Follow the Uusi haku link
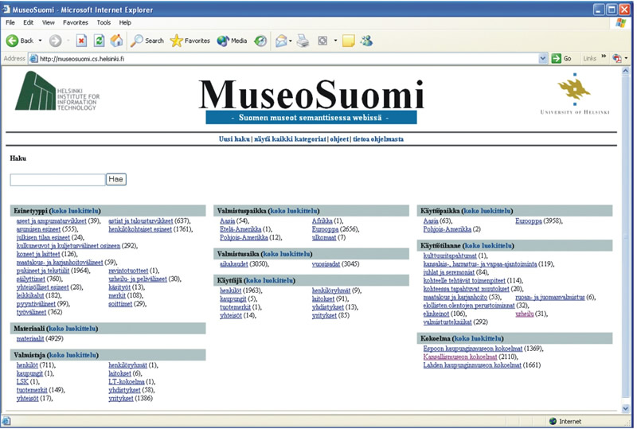 [234, 139]
